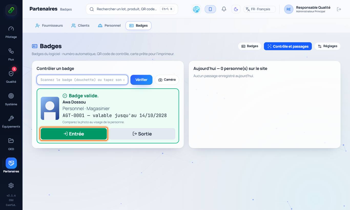Click the AGT-0001 badge number line
Screen dimensions: 350x210
[115, 115]
